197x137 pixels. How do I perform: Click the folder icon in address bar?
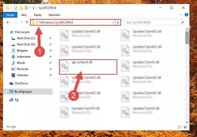(x=33, y=22)
